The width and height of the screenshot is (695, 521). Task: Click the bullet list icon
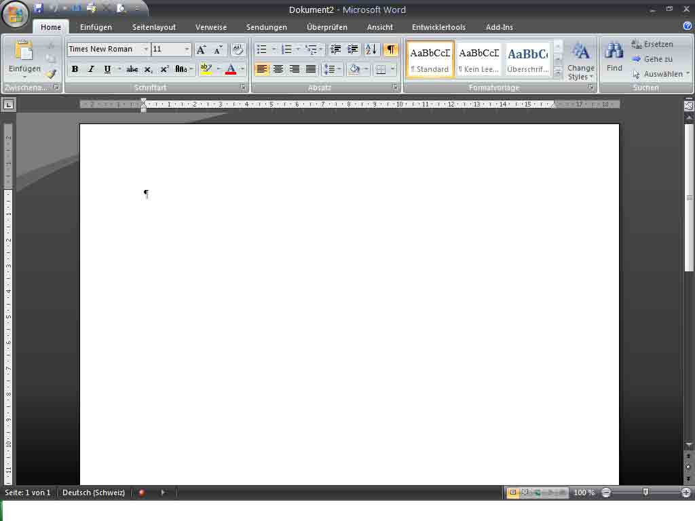click(262, 50)
